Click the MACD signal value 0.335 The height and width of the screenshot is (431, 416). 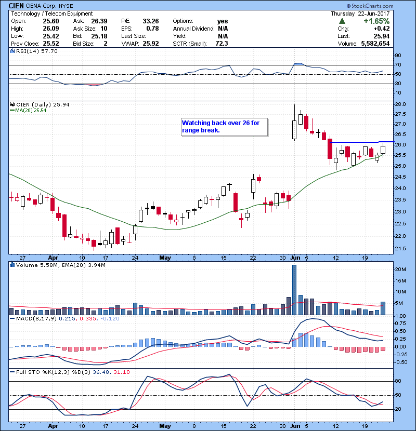click(88, 319)
